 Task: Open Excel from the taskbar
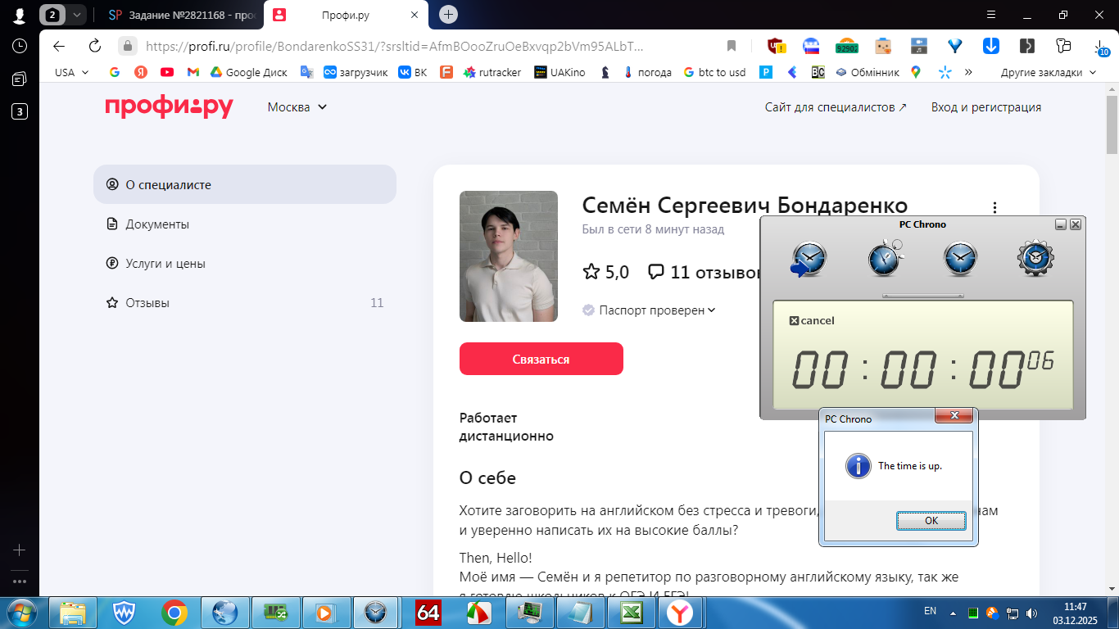[631, 612]
